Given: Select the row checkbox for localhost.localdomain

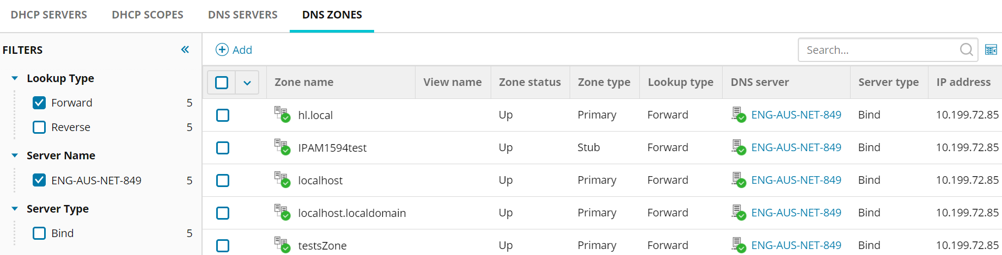Looking at the screenshot, I should [x=223, y=213].
